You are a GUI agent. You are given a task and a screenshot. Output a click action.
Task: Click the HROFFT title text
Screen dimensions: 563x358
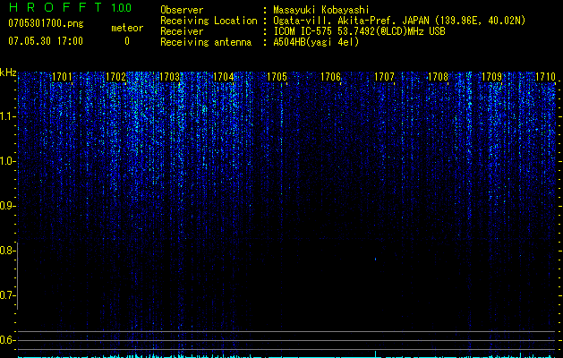55,7
